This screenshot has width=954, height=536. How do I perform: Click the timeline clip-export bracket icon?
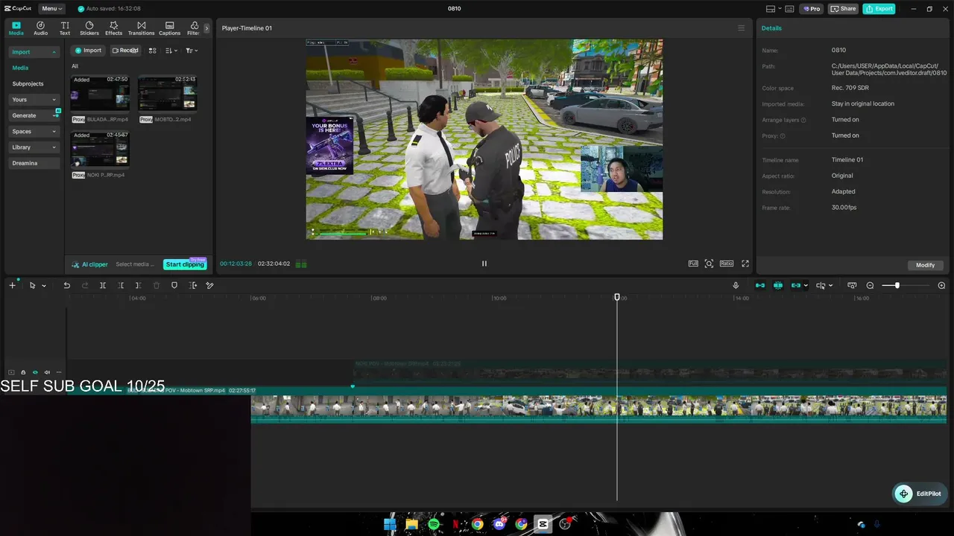click(x=193, y=285)
